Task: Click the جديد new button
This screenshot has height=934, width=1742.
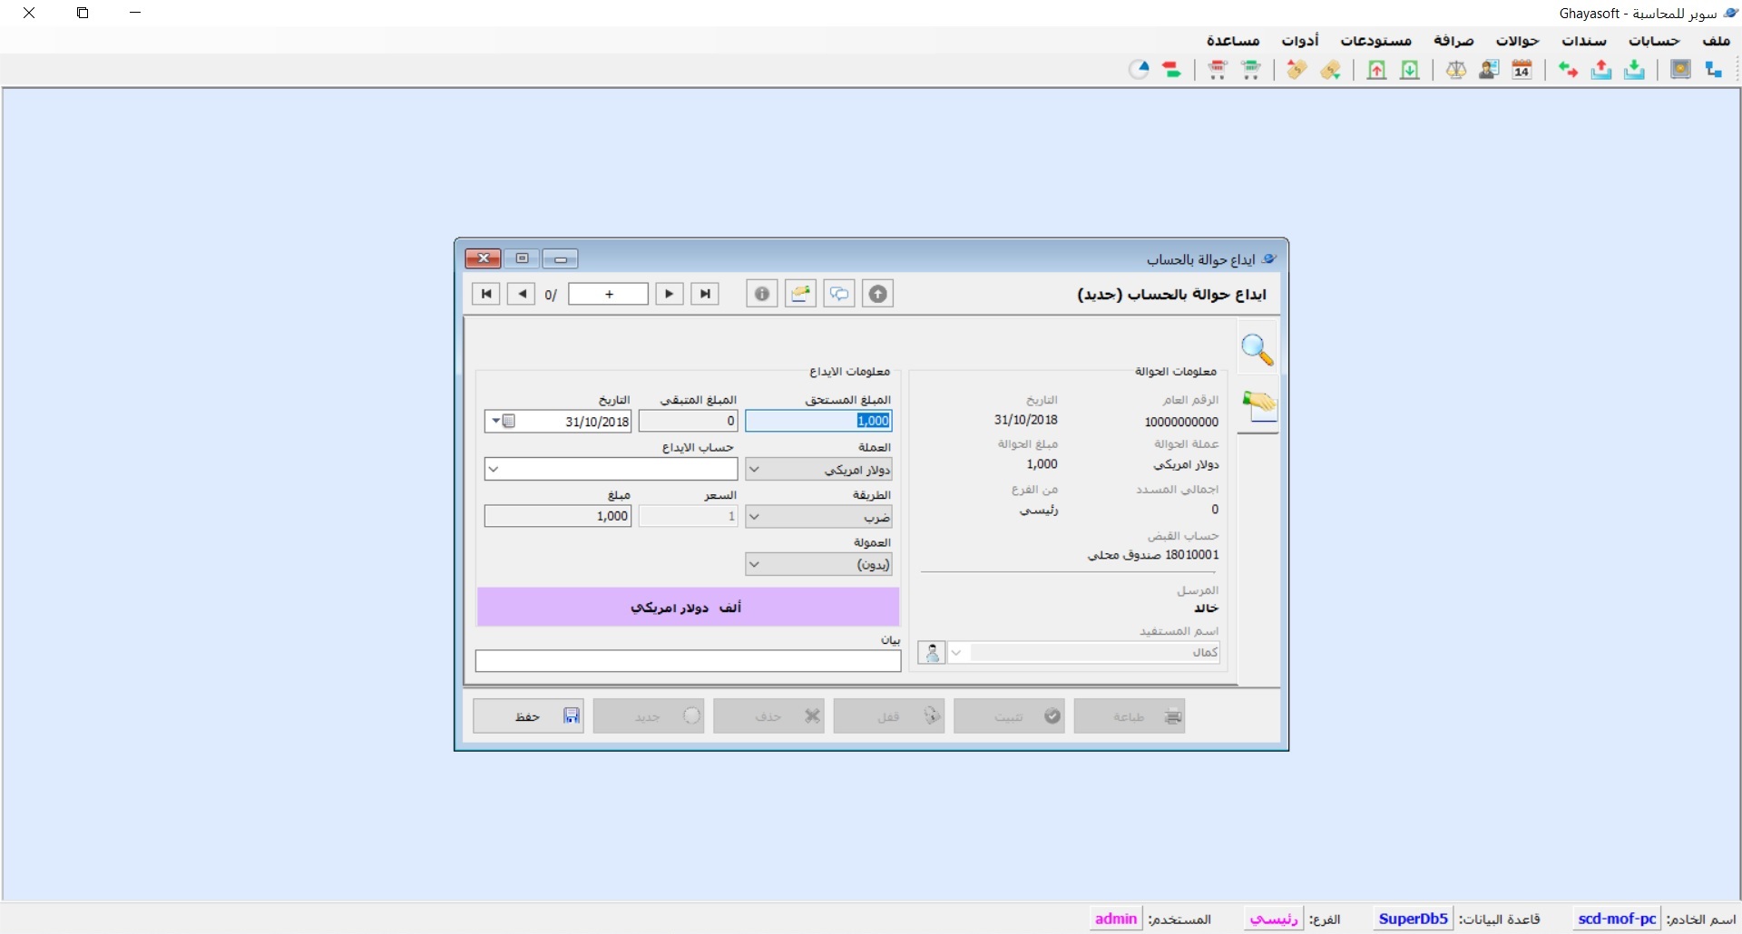Action: coord(649,716)
